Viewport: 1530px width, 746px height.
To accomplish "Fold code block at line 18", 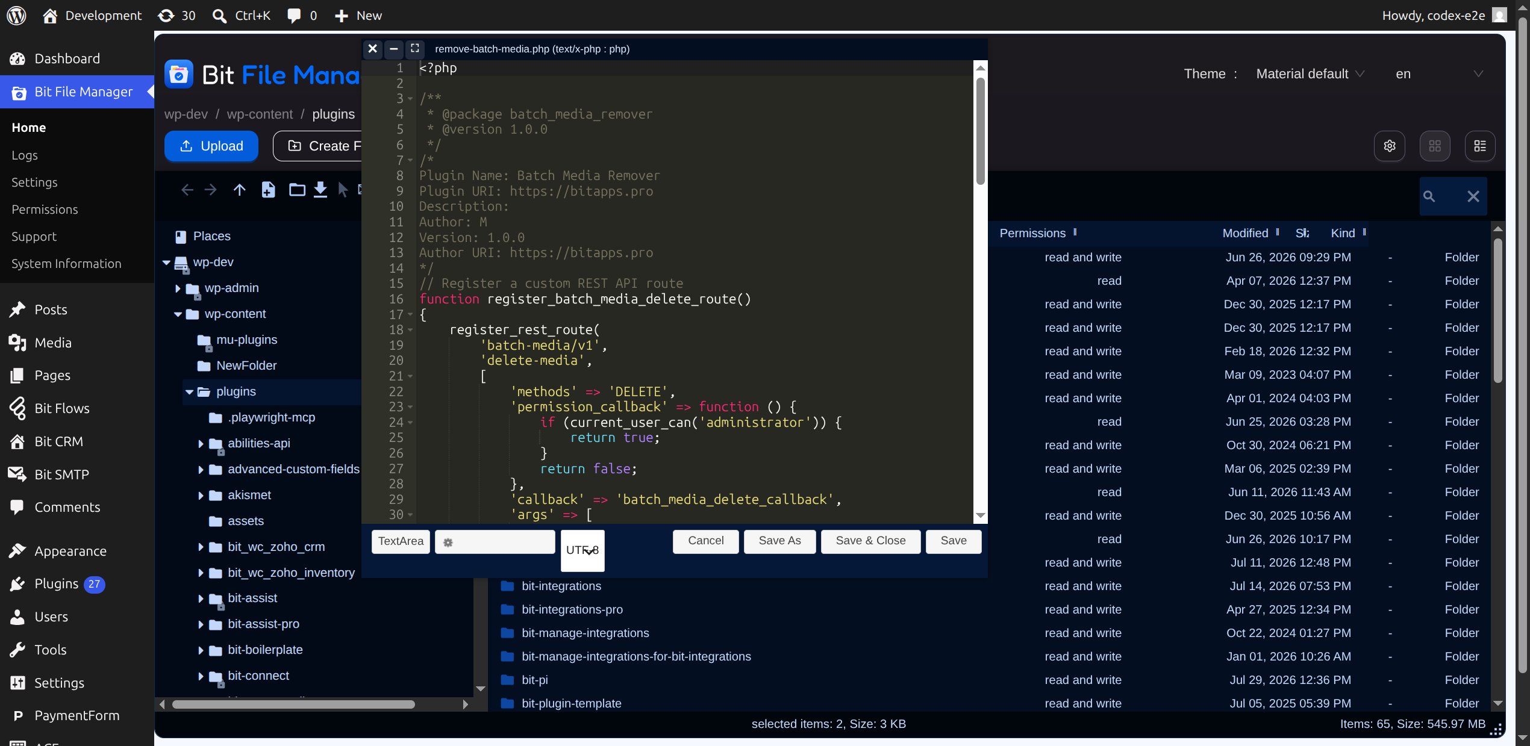I will pyautogui.click(x=410, y=330).
